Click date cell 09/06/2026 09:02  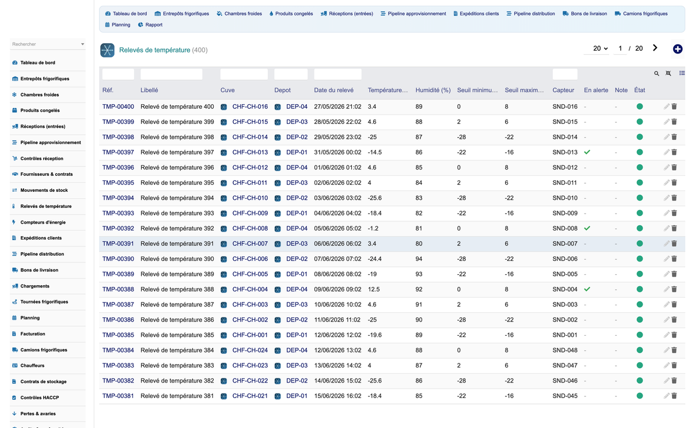coord(338,289)
